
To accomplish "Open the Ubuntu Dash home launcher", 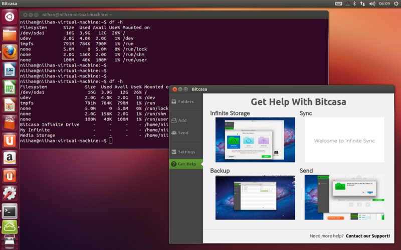I will [10, 17].
